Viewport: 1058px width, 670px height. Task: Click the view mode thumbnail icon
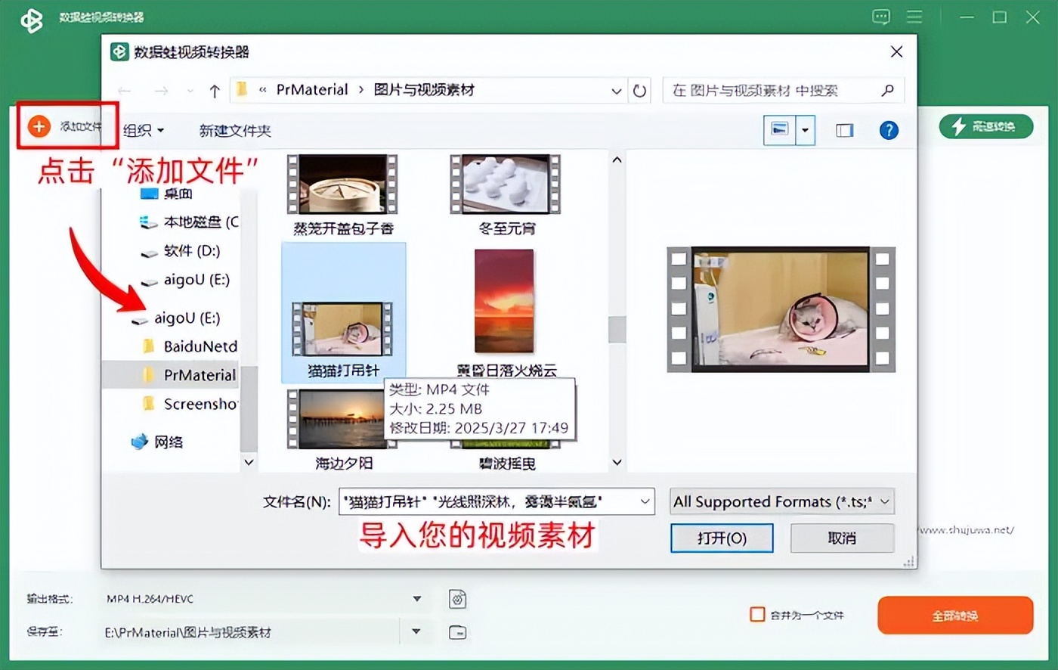pyautogui.click(x=779, y=129)
